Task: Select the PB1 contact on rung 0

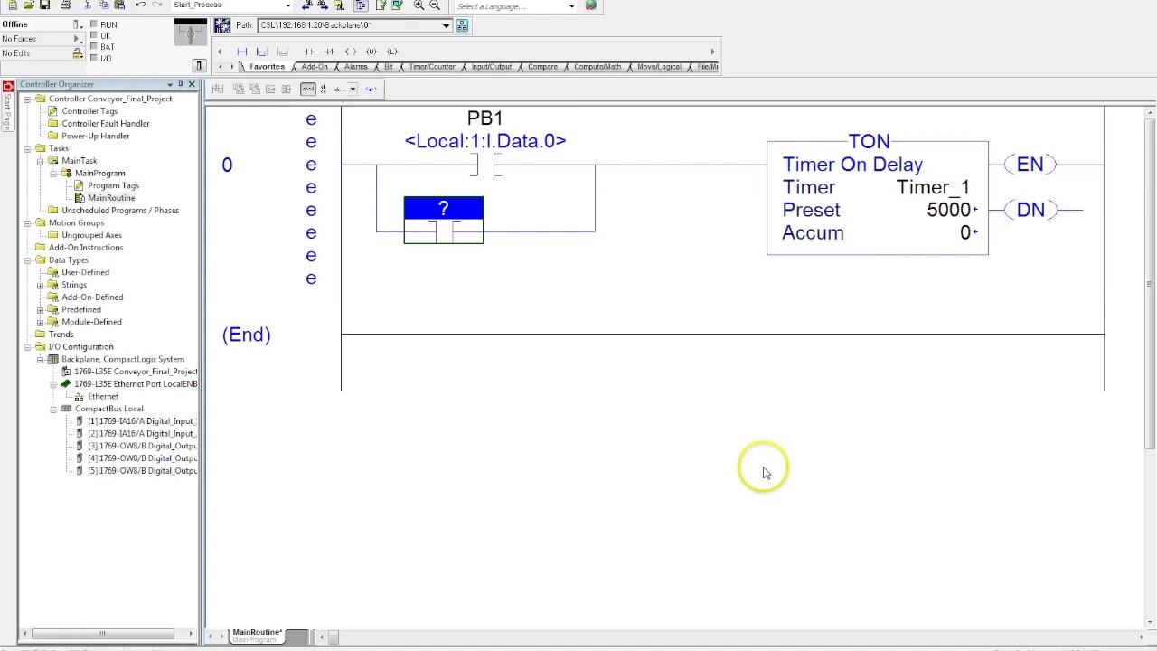Action: 485,165
